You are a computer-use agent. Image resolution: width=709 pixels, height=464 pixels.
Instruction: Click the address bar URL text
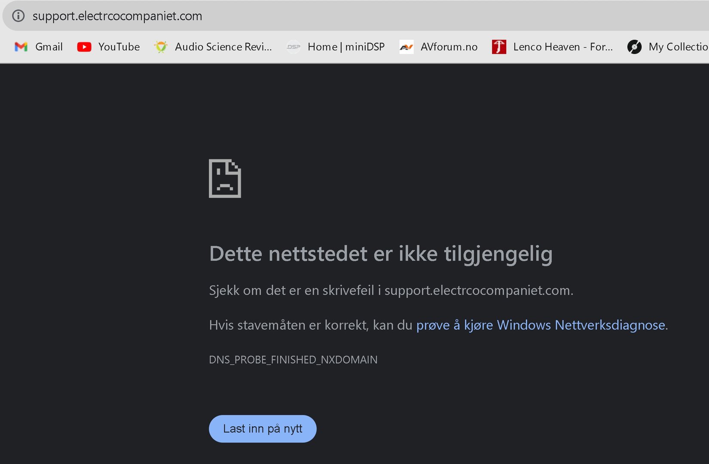[x=117, y=16]
